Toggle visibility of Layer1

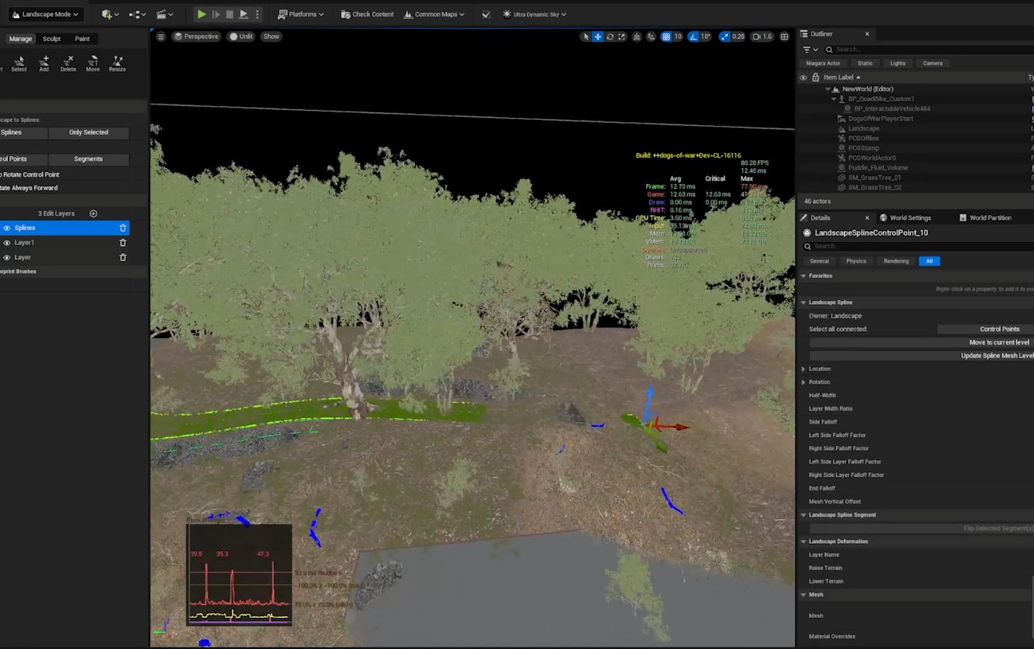tap(7, 243)
